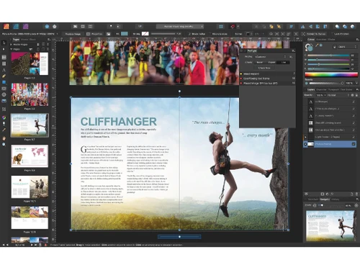Switch to the Navigator tab

click(x=325, y=199)
